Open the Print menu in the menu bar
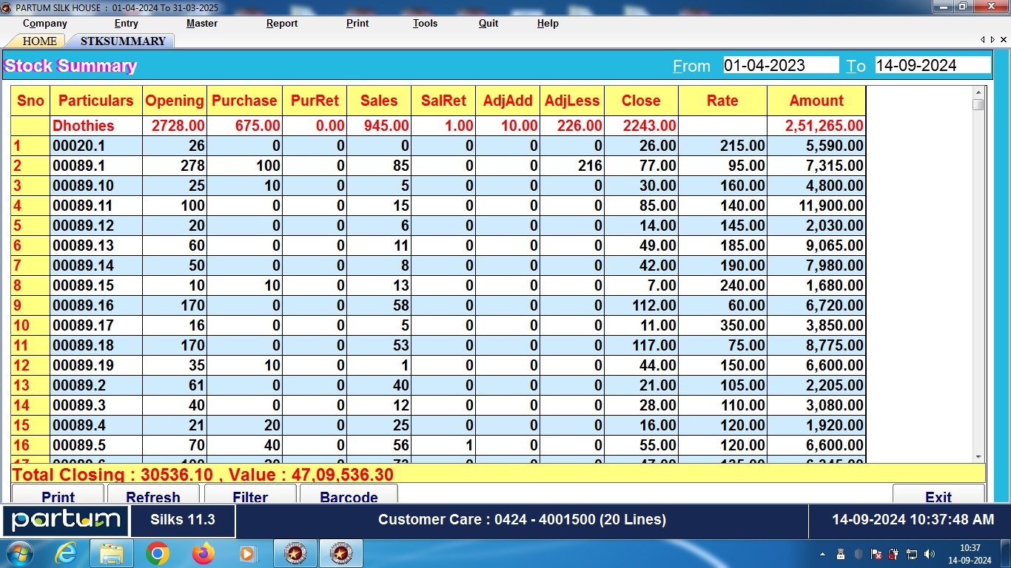Viewport: 1011px width, 568px height. coord(357,23)
